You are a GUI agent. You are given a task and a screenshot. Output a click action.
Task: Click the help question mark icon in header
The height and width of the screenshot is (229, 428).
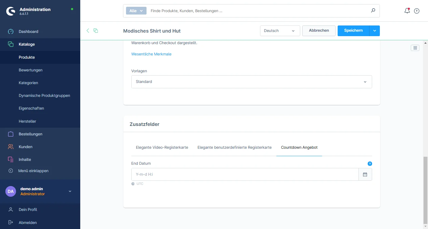coord(417,11)
